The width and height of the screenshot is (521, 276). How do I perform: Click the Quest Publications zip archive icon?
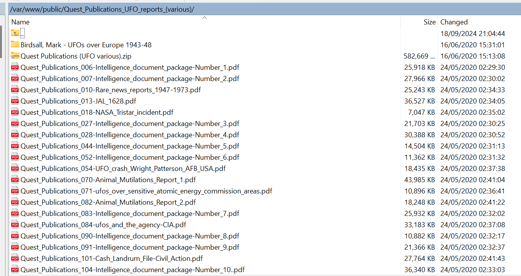click(15, 56)
